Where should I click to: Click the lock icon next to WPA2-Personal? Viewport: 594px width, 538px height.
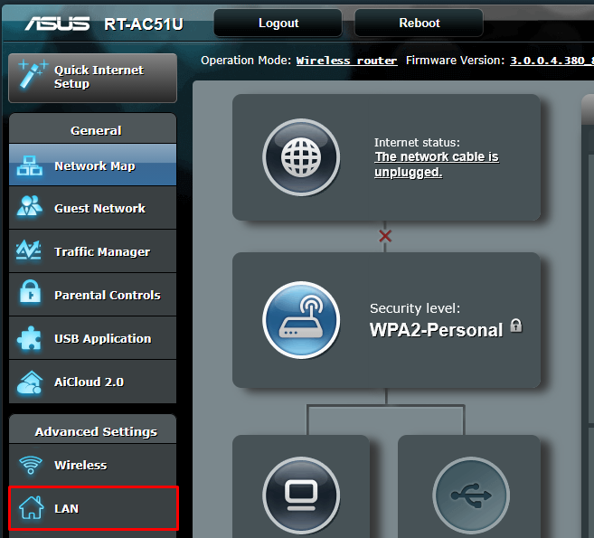pos(516,326)
